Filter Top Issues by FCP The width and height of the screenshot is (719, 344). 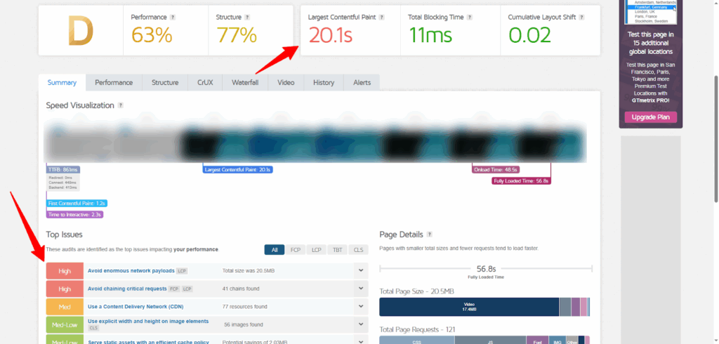(296, 250)
